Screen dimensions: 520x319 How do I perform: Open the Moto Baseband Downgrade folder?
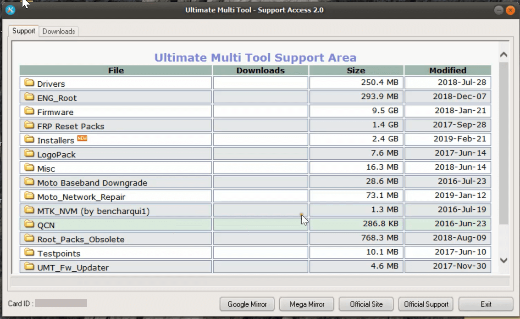pos(92,183)
